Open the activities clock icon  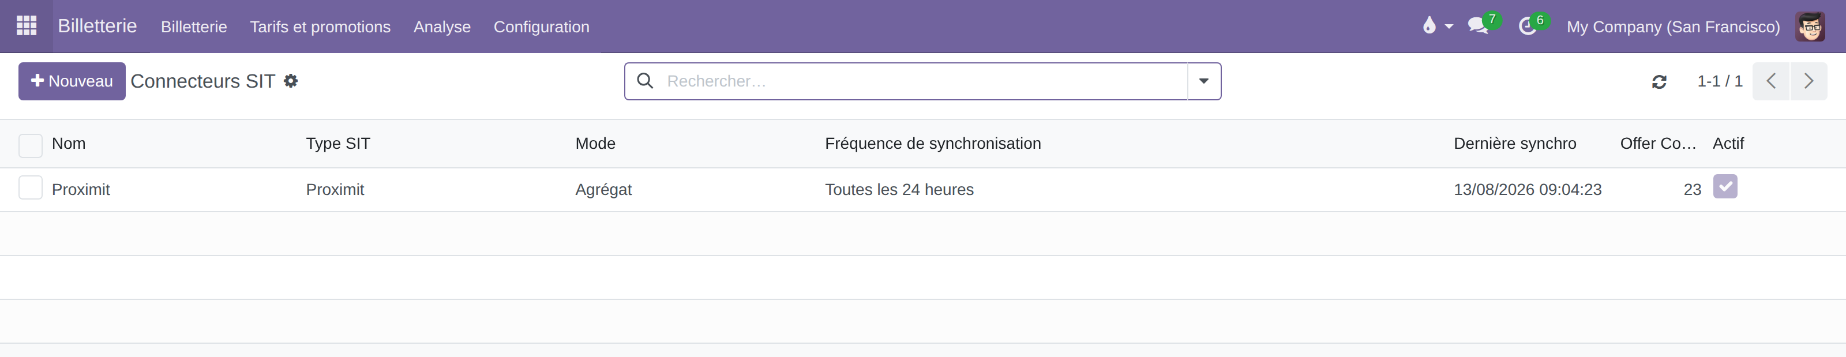click(1527, 27)
